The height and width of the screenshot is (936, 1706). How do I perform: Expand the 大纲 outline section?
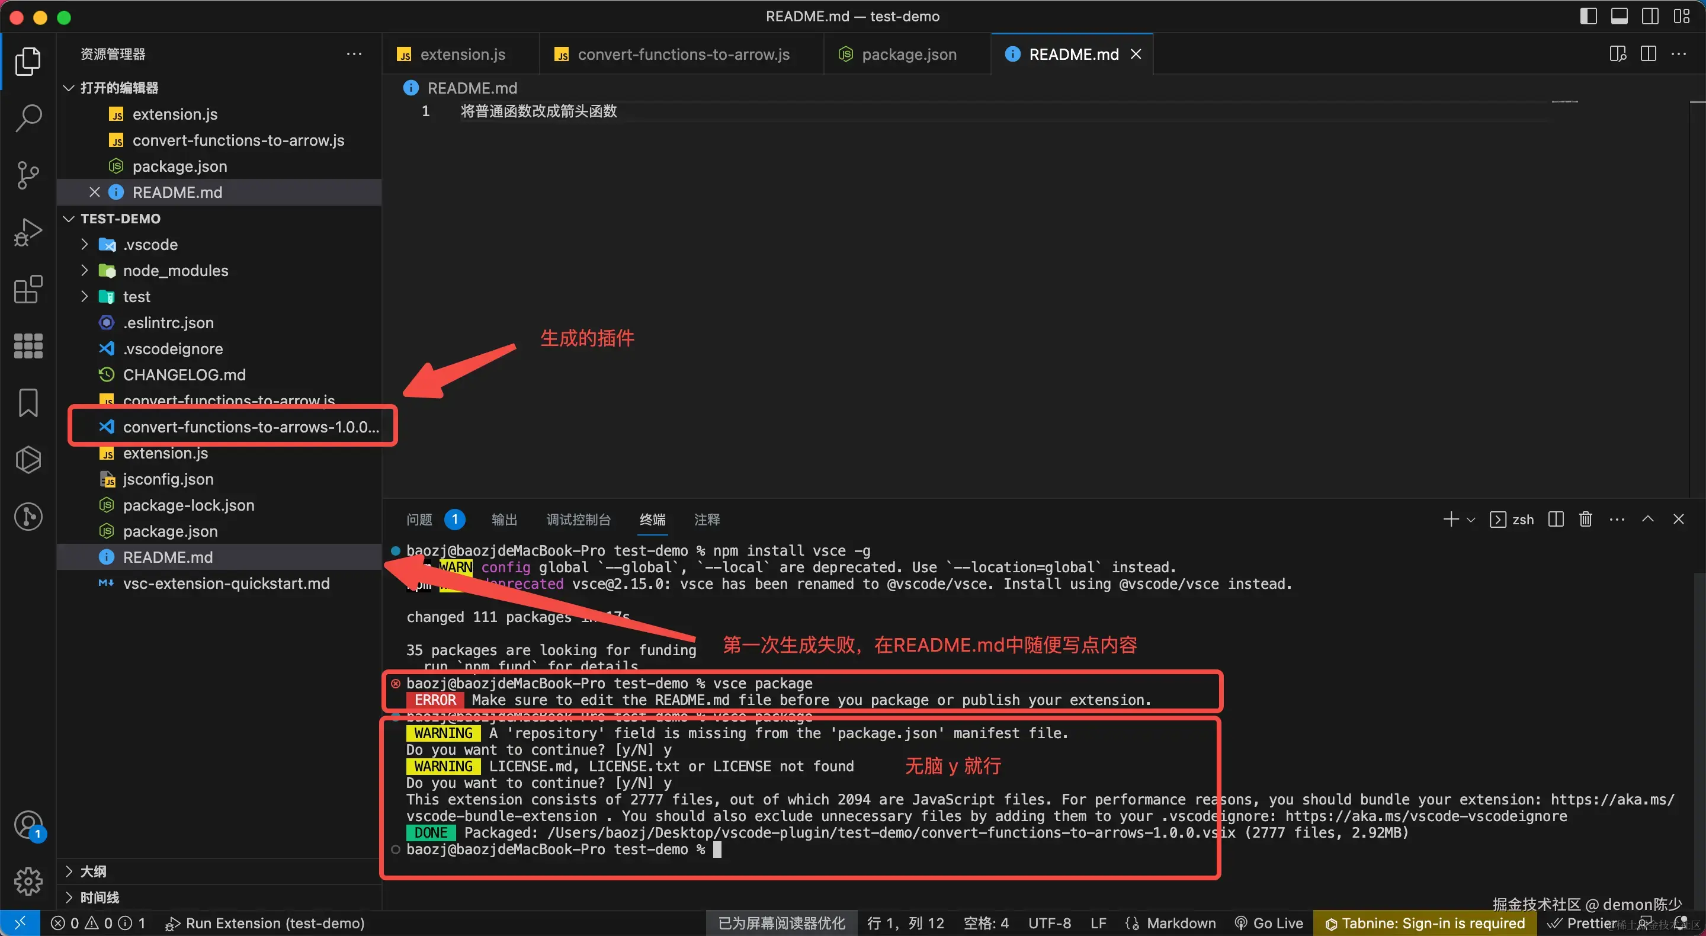click(93, 871)
